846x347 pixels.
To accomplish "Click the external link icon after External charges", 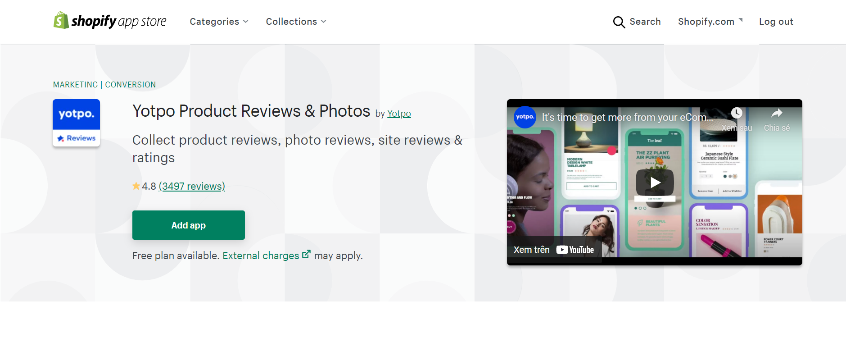I will click(306, 255).
